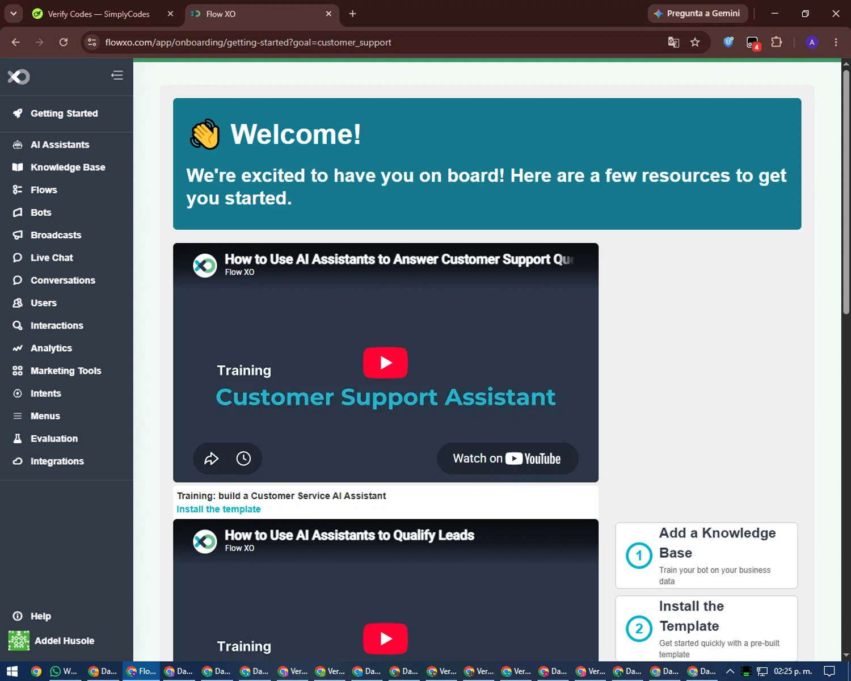Click the Interactions magnifier icon
851x681 pixels.
tap(18, 326)
